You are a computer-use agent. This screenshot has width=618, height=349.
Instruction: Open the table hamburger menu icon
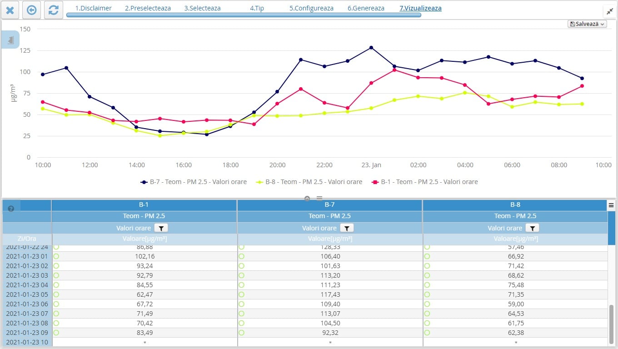(x=611, y=205)
